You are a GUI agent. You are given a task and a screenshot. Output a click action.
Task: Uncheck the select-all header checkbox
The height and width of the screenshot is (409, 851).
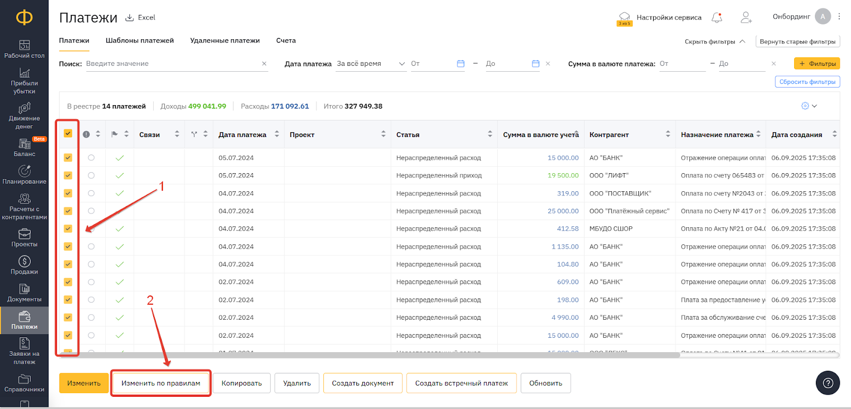(68, 133)
